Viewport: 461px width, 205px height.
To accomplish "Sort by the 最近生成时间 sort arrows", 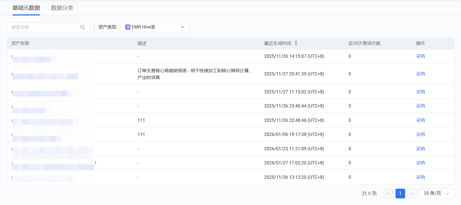I will [x=296, y=43].
